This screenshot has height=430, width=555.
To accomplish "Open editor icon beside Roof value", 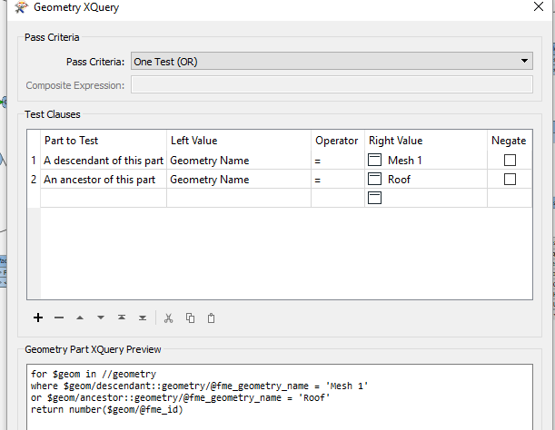I will 374,180.
